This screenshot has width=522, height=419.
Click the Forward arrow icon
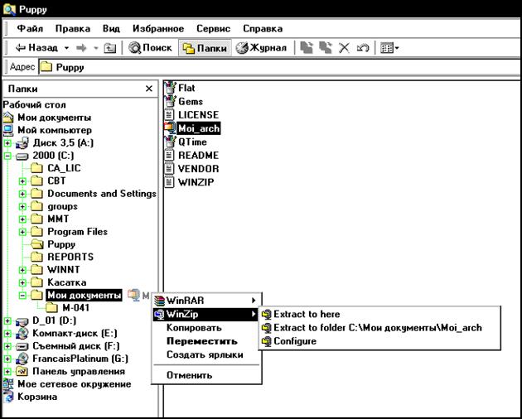(x=81, y=48)
